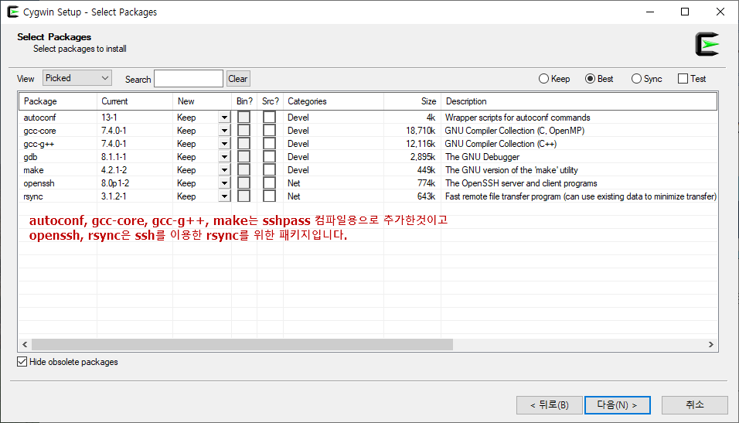Screen dimensions: 739x423
Task: Open the New version dropdown for rsync
Action: click(x=224, y=196)
